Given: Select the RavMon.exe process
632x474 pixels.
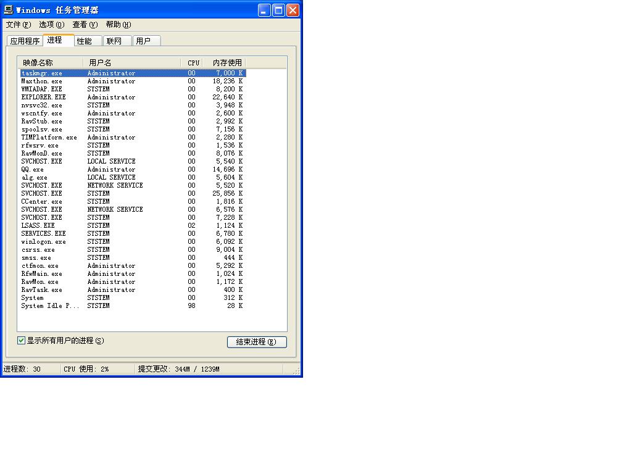Looking at the screenshot, I should [x=133, y=281].
